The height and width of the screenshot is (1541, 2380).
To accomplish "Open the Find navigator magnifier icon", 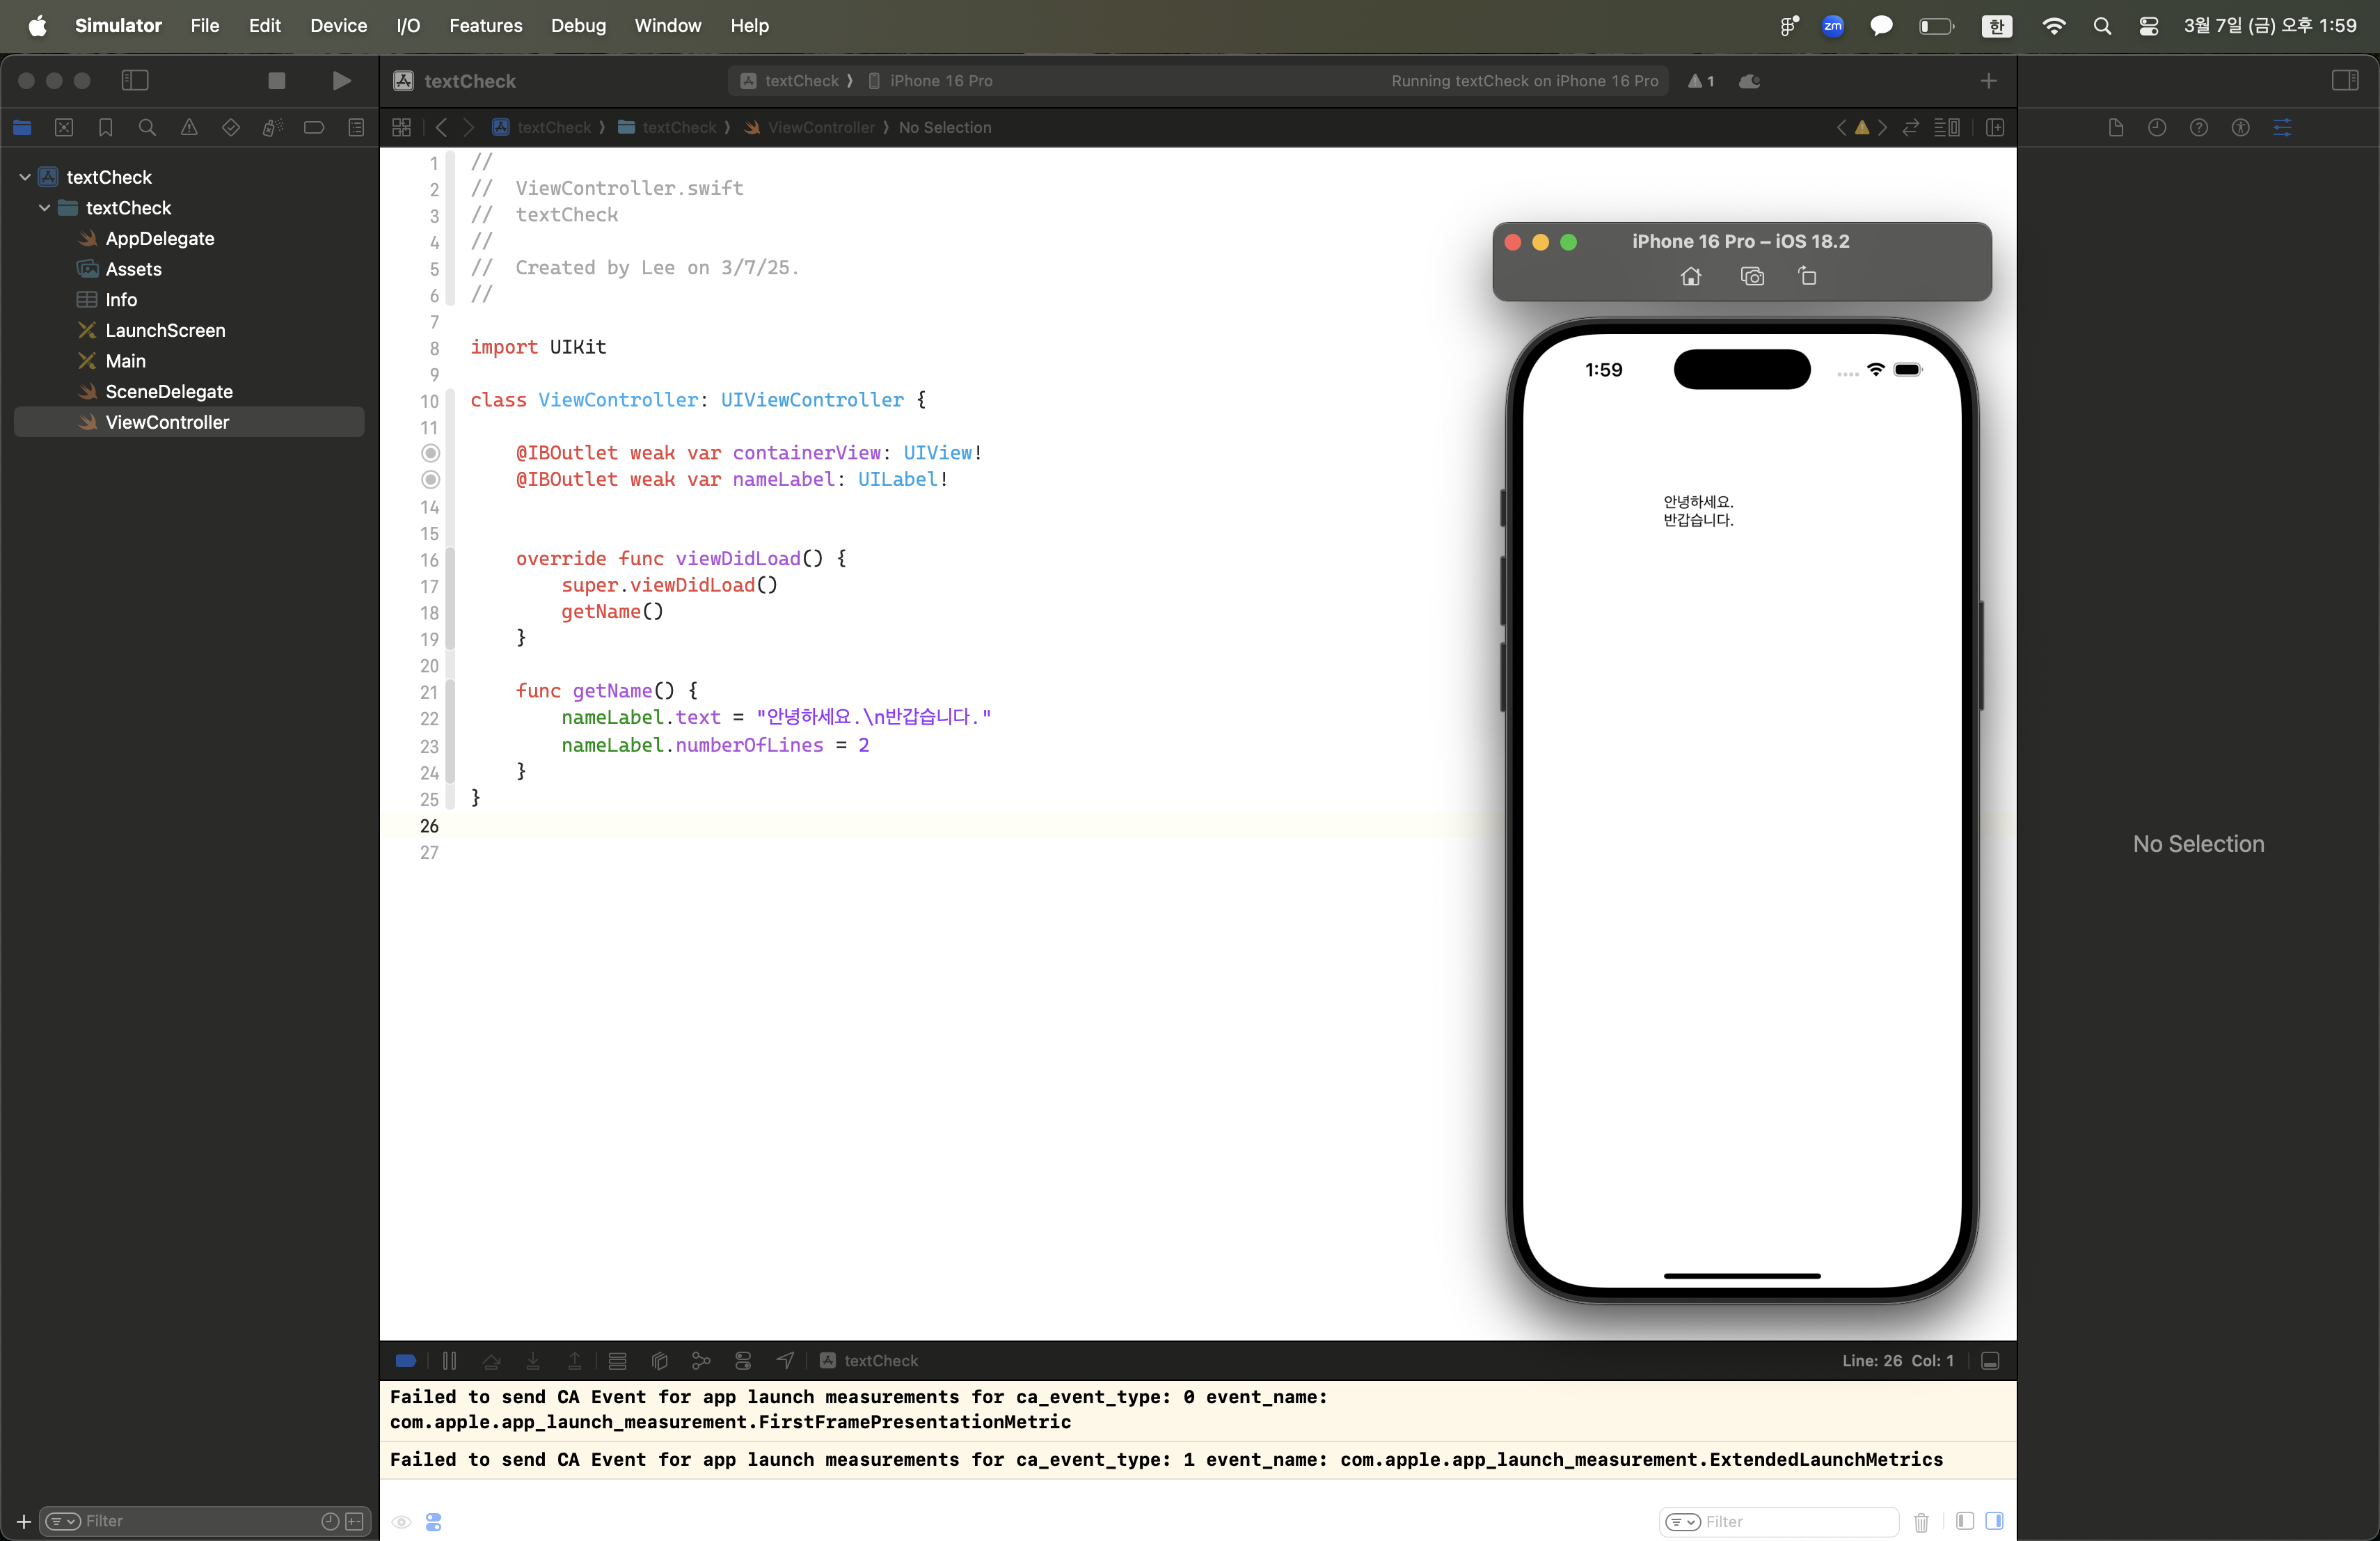I will click(147, 127).
